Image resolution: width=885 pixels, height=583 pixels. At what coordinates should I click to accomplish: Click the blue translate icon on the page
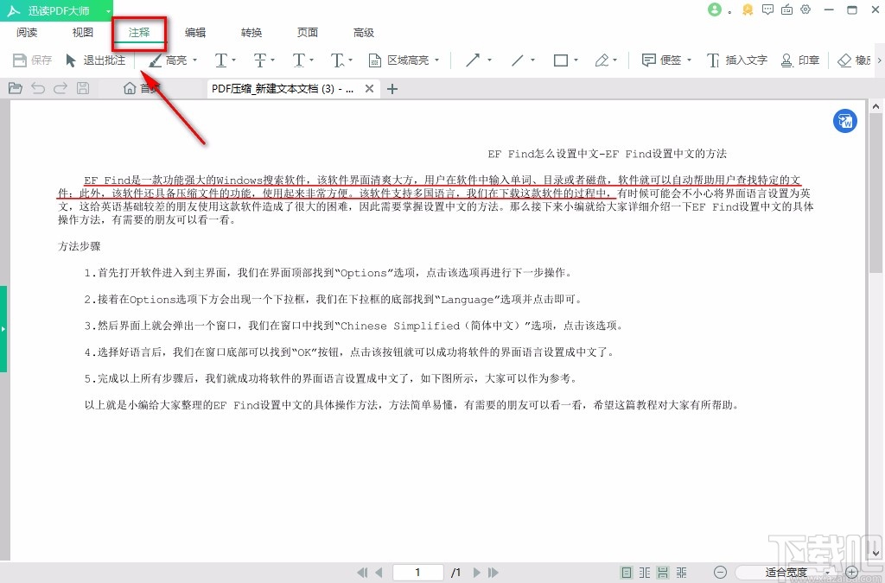[x=844, y=121]
